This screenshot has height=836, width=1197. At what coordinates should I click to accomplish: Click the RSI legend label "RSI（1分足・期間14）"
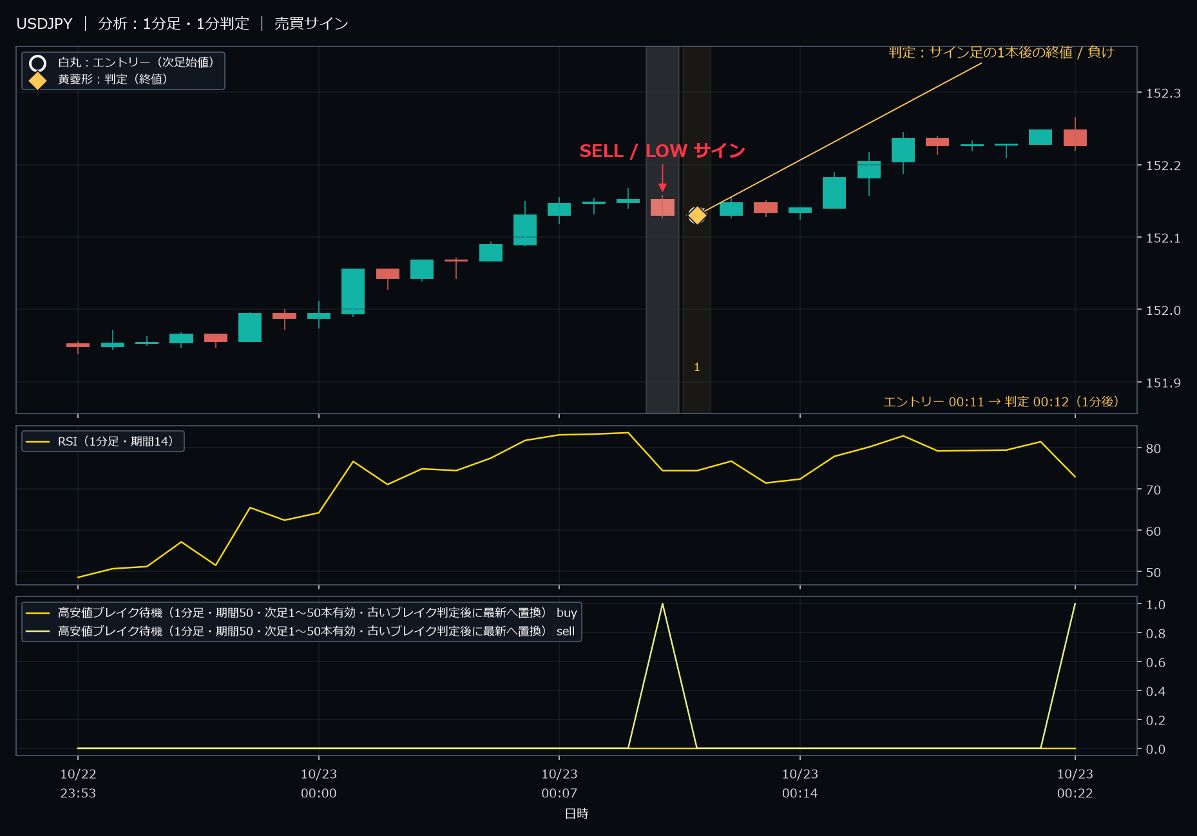pyautogui.click(x=116, y=442)
